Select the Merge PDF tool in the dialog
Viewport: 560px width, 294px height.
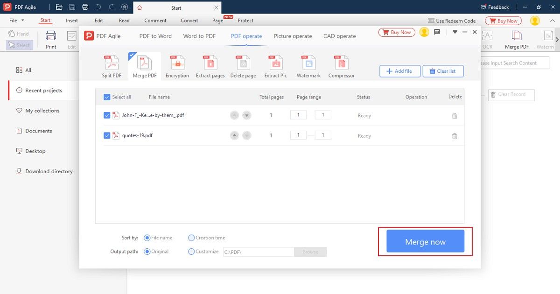pyautogui.click(x=145, y=66)
